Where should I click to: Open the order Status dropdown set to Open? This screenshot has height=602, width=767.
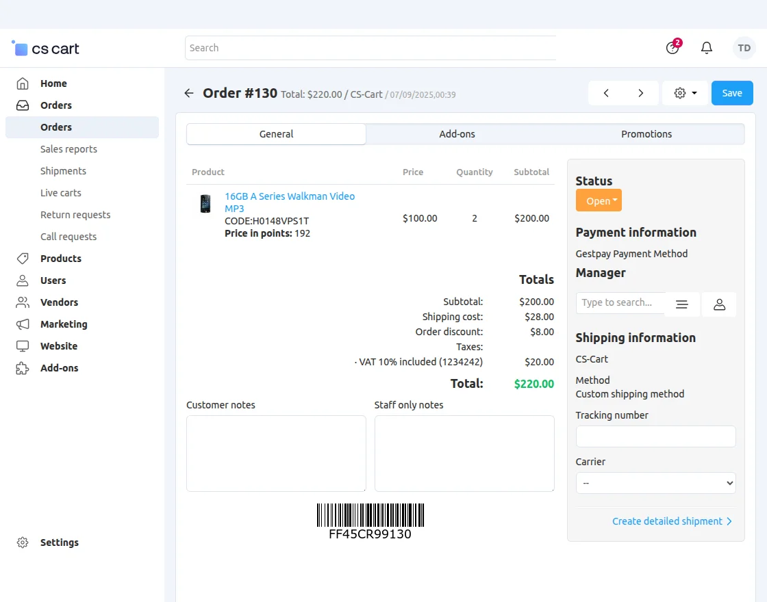pyautogui.click(x=599, y=200)
